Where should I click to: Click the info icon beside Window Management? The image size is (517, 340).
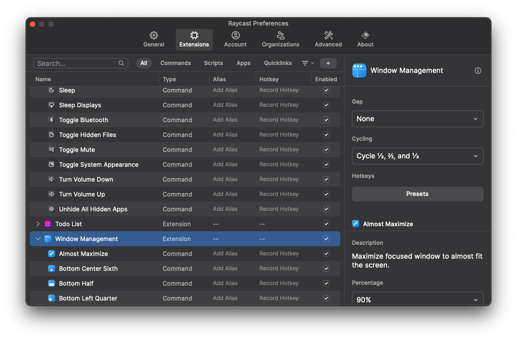coord(478,71)
